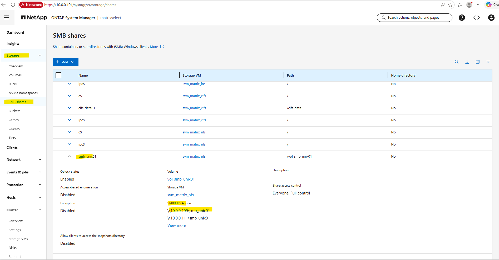Expand the ipc$ row for svm_matrix_cifs
499x260 pixels.
coord(70,120)
